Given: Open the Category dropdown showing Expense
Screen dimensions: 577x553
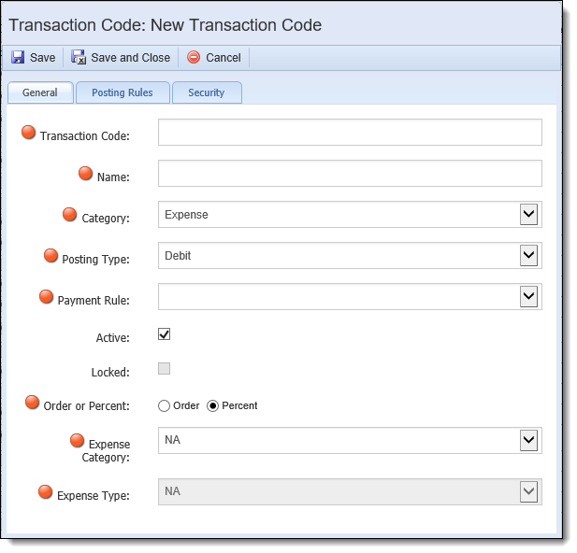Looking at the screenshot, I should pyautogui.click(x=350, y=215).
